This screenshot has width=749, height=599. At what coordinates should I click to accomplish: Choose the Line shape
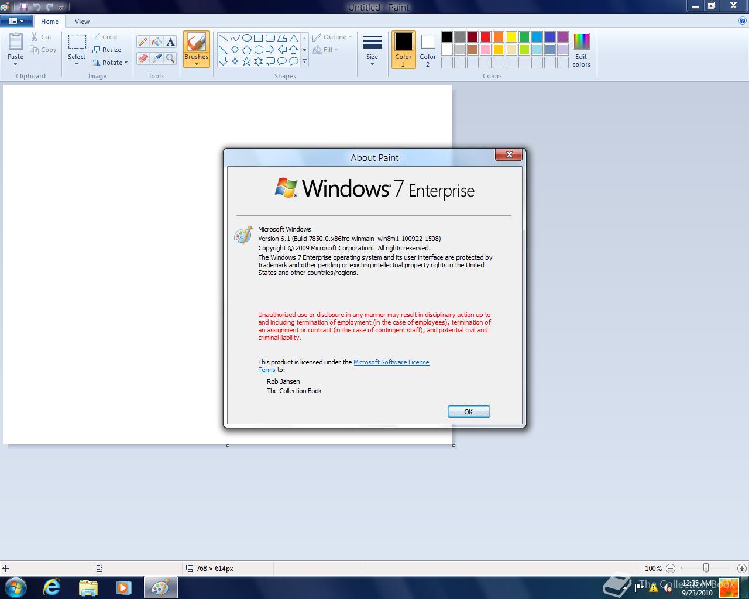pos(224,38)
